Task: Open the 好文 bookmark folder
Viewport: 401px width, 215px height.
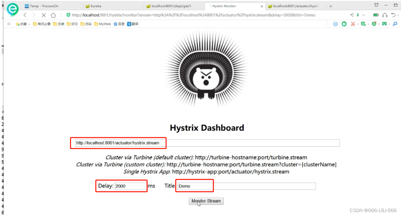Action: (x=72, y=24)
